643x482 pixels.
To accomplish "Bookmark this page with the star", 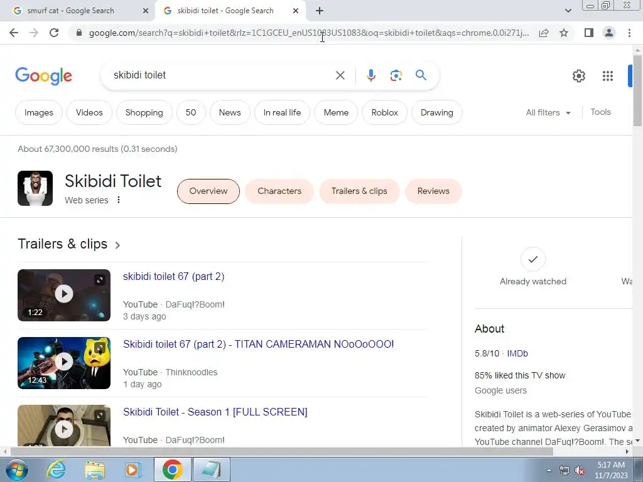I will tap(564, 33).
